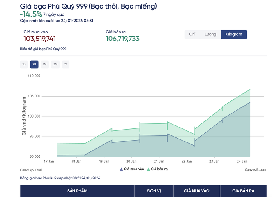The height and width of the screenshot is (197, 272).
Task: Show the 1D chart range
Action: (24, 64)
